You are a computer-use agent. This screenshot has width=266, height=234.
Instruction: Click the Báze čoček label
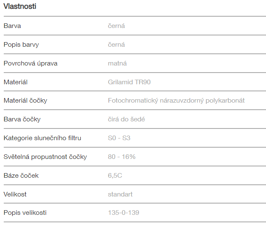pos(21,176)
